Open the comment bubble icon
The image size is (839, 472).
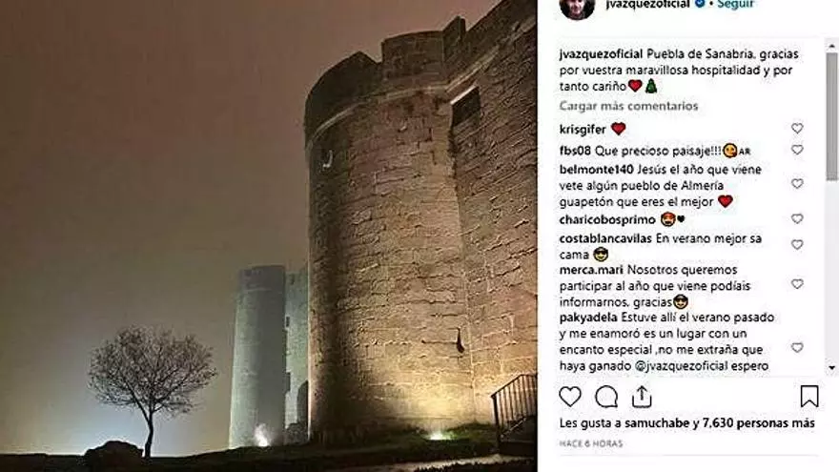click(606, 397)
